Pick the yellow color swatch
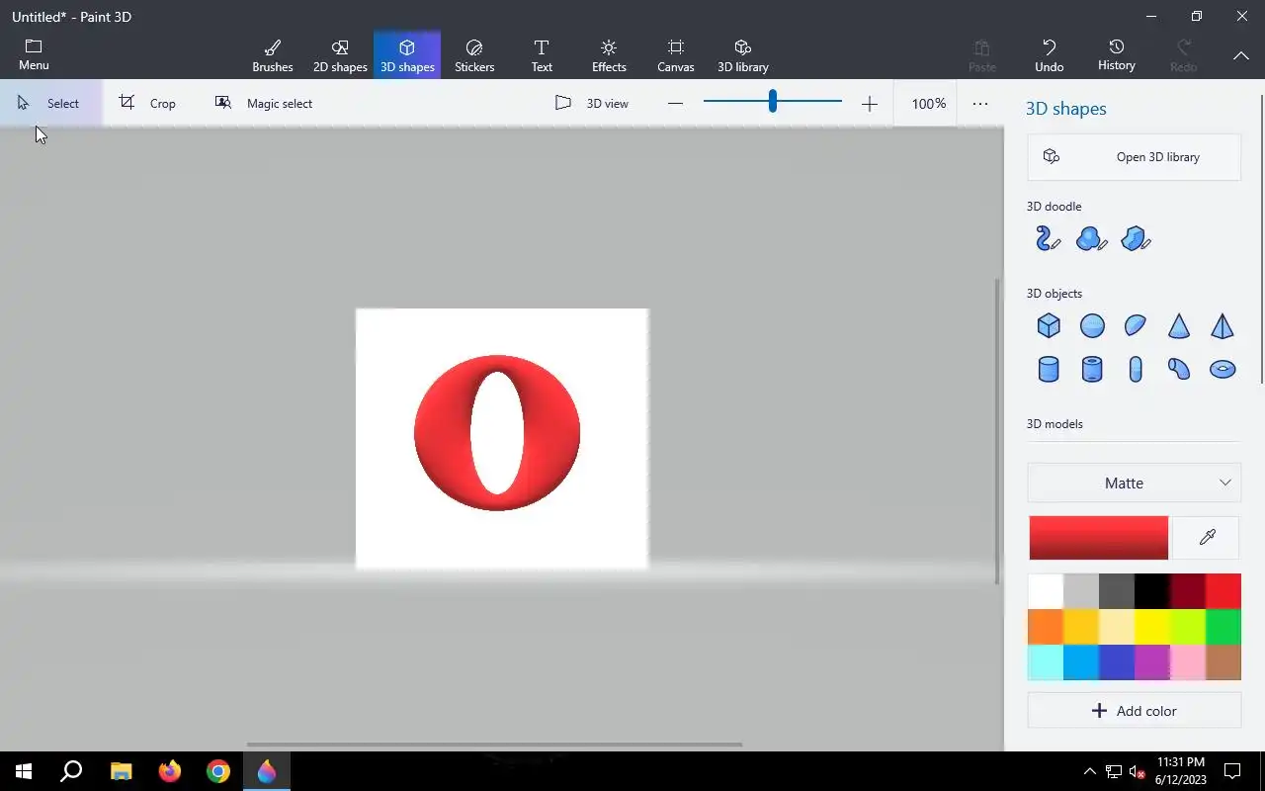The image size is (1265, 791). [1152, 627]
